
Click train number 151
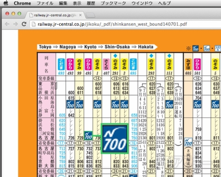[x=169, y=73]
